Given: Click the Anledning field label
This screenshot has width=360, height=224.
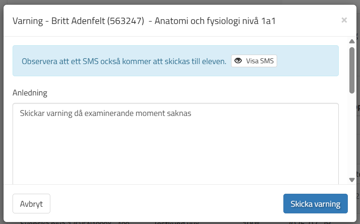Looking at the screenshot, I should (30, 93).
